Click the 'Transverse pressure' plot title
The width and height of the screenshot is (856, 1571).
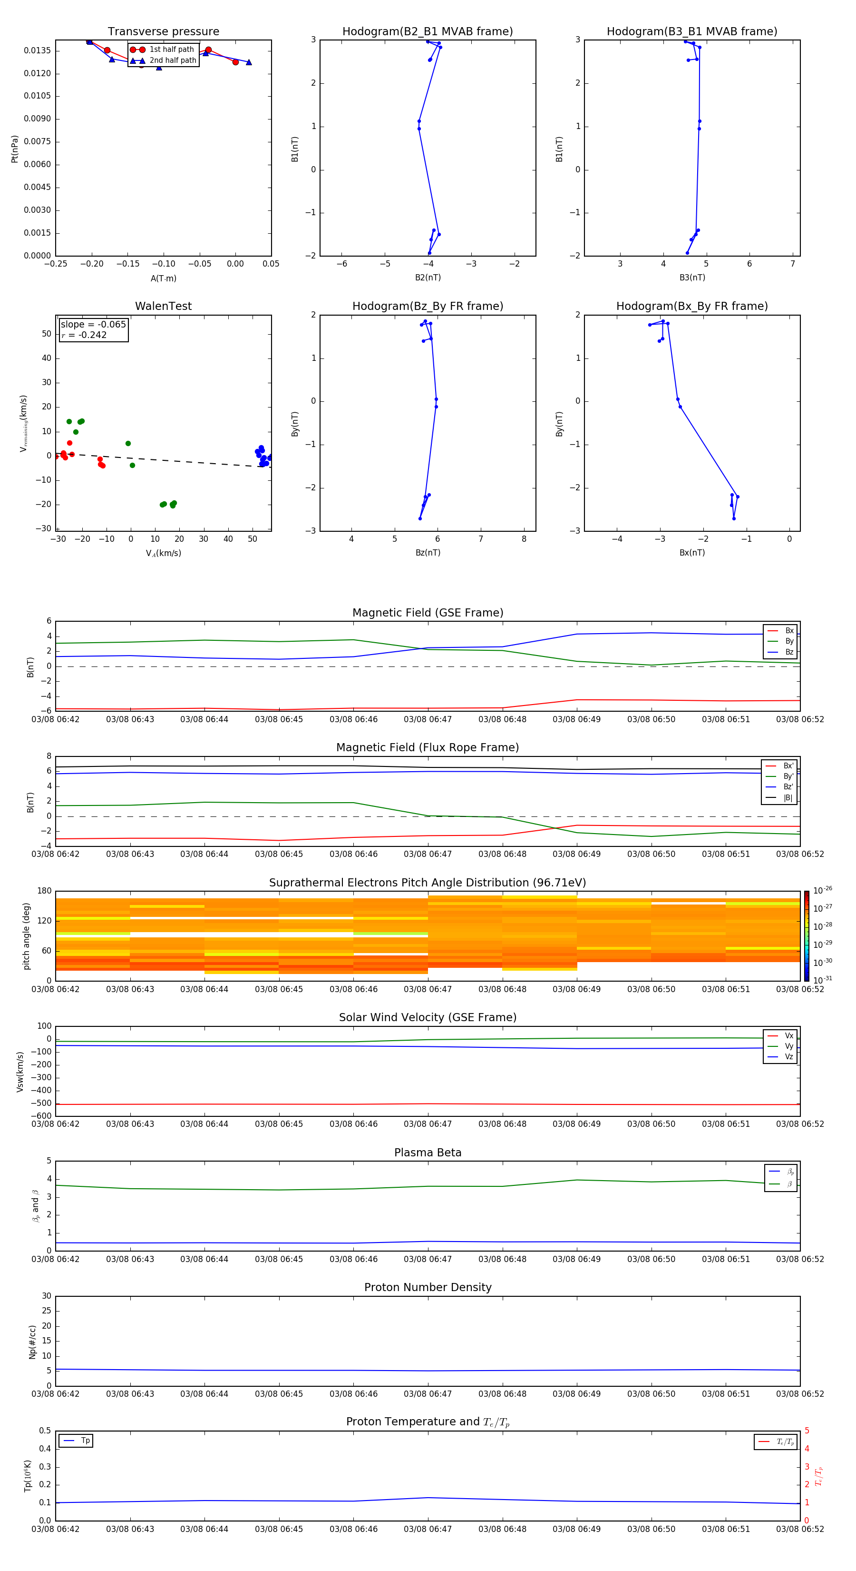(x=163, y=32)
